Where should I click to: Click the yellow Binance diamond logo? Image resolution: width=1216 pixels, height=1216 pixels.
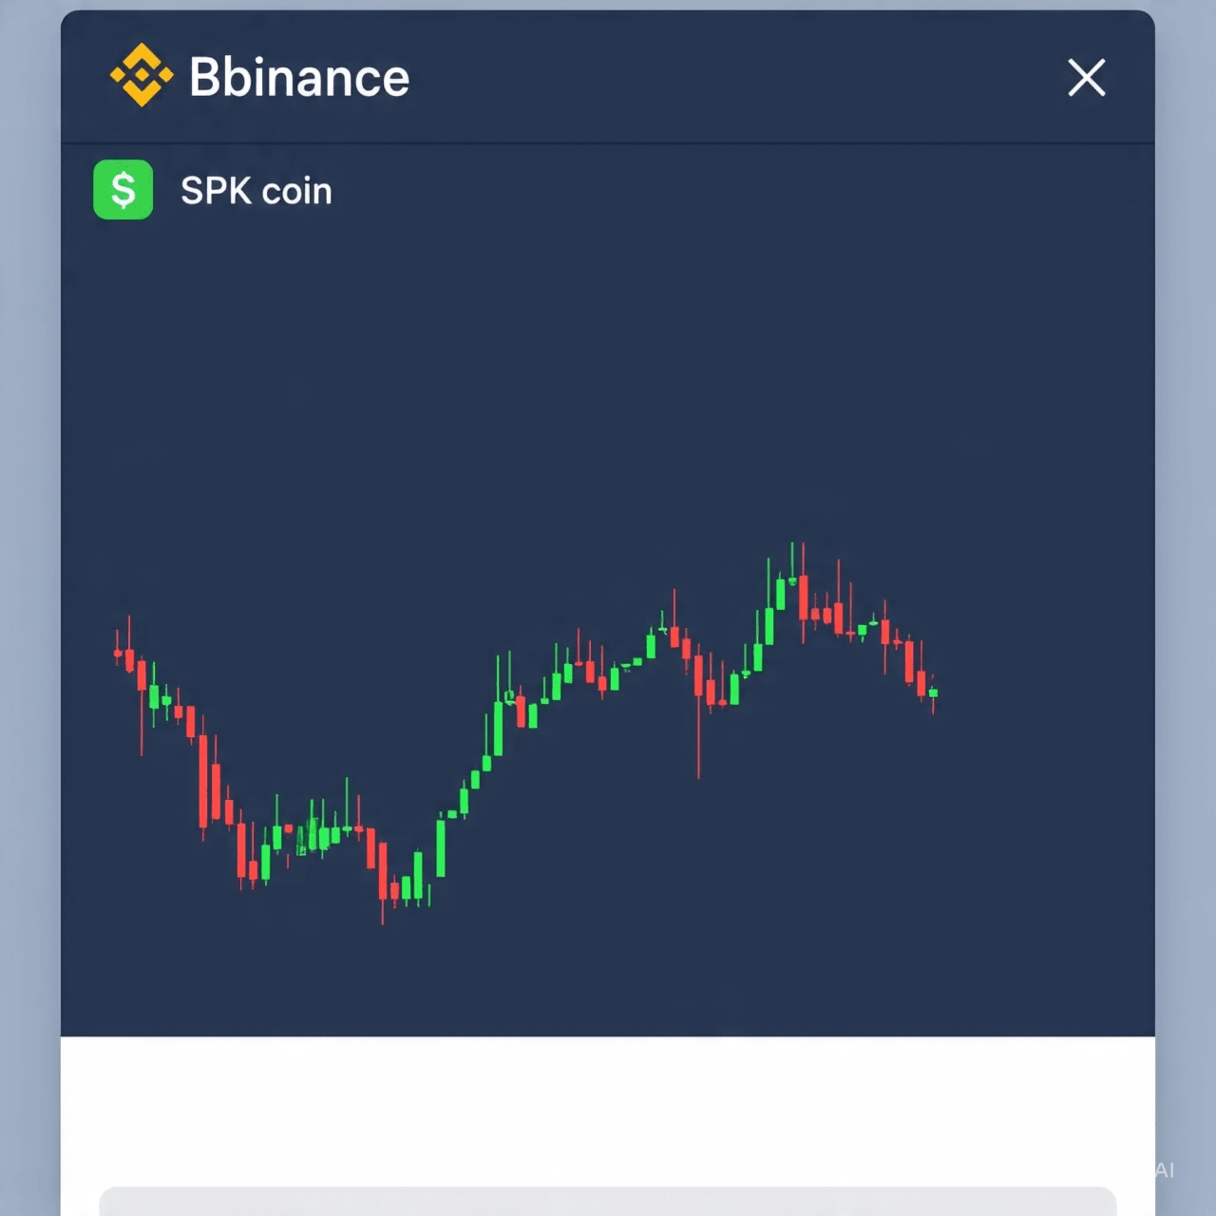142,75
